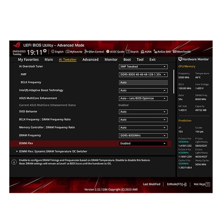Click Hot Keys button

point(202,184)
